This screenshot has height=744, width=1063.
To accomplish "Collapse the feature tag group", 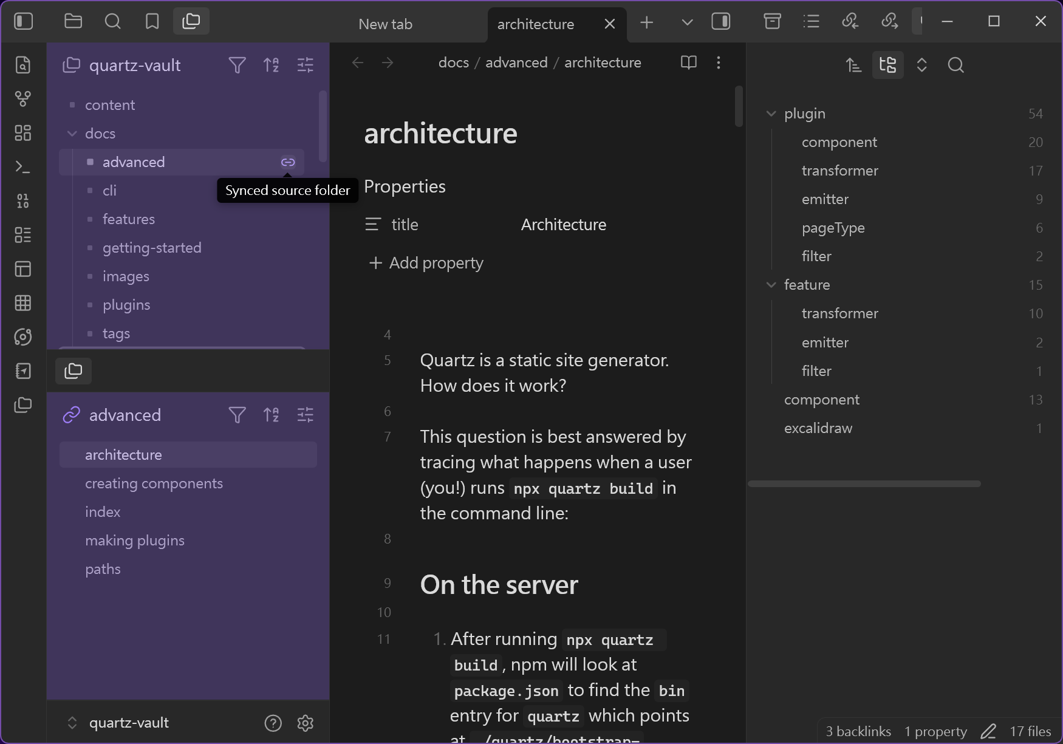I will point(771,285).
